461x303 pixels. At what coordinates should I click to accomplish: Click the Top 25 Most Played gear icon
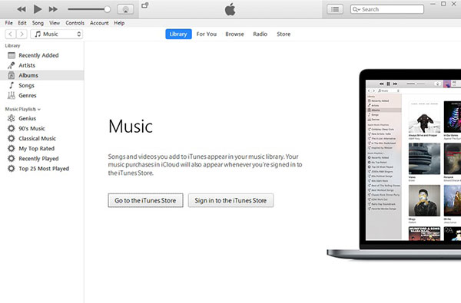click(12, 169)
